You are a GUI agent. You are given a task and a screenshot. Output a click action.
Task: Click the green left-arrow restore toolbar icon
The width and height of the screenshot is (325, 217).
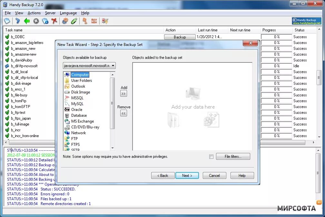[27, 21]
